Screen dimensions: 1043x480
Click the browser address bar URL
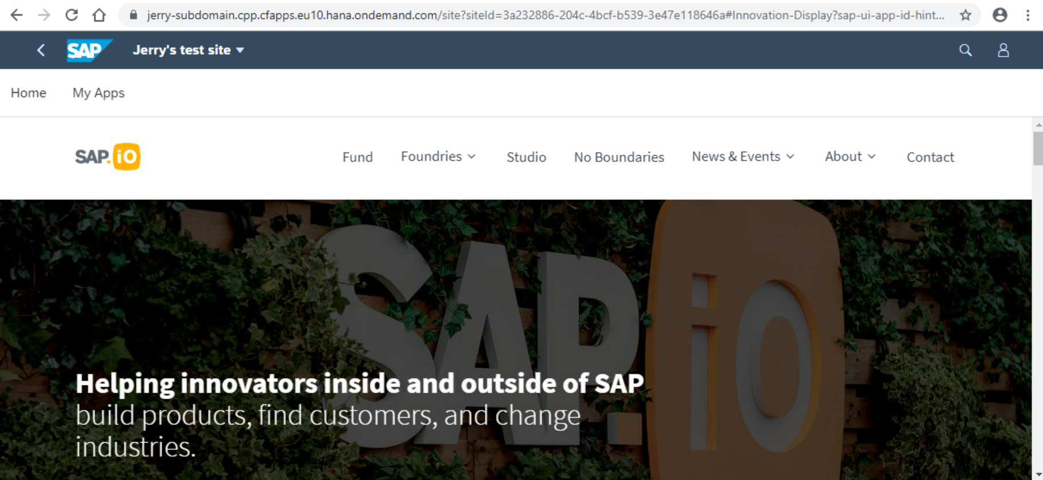(x=546, y=15)
